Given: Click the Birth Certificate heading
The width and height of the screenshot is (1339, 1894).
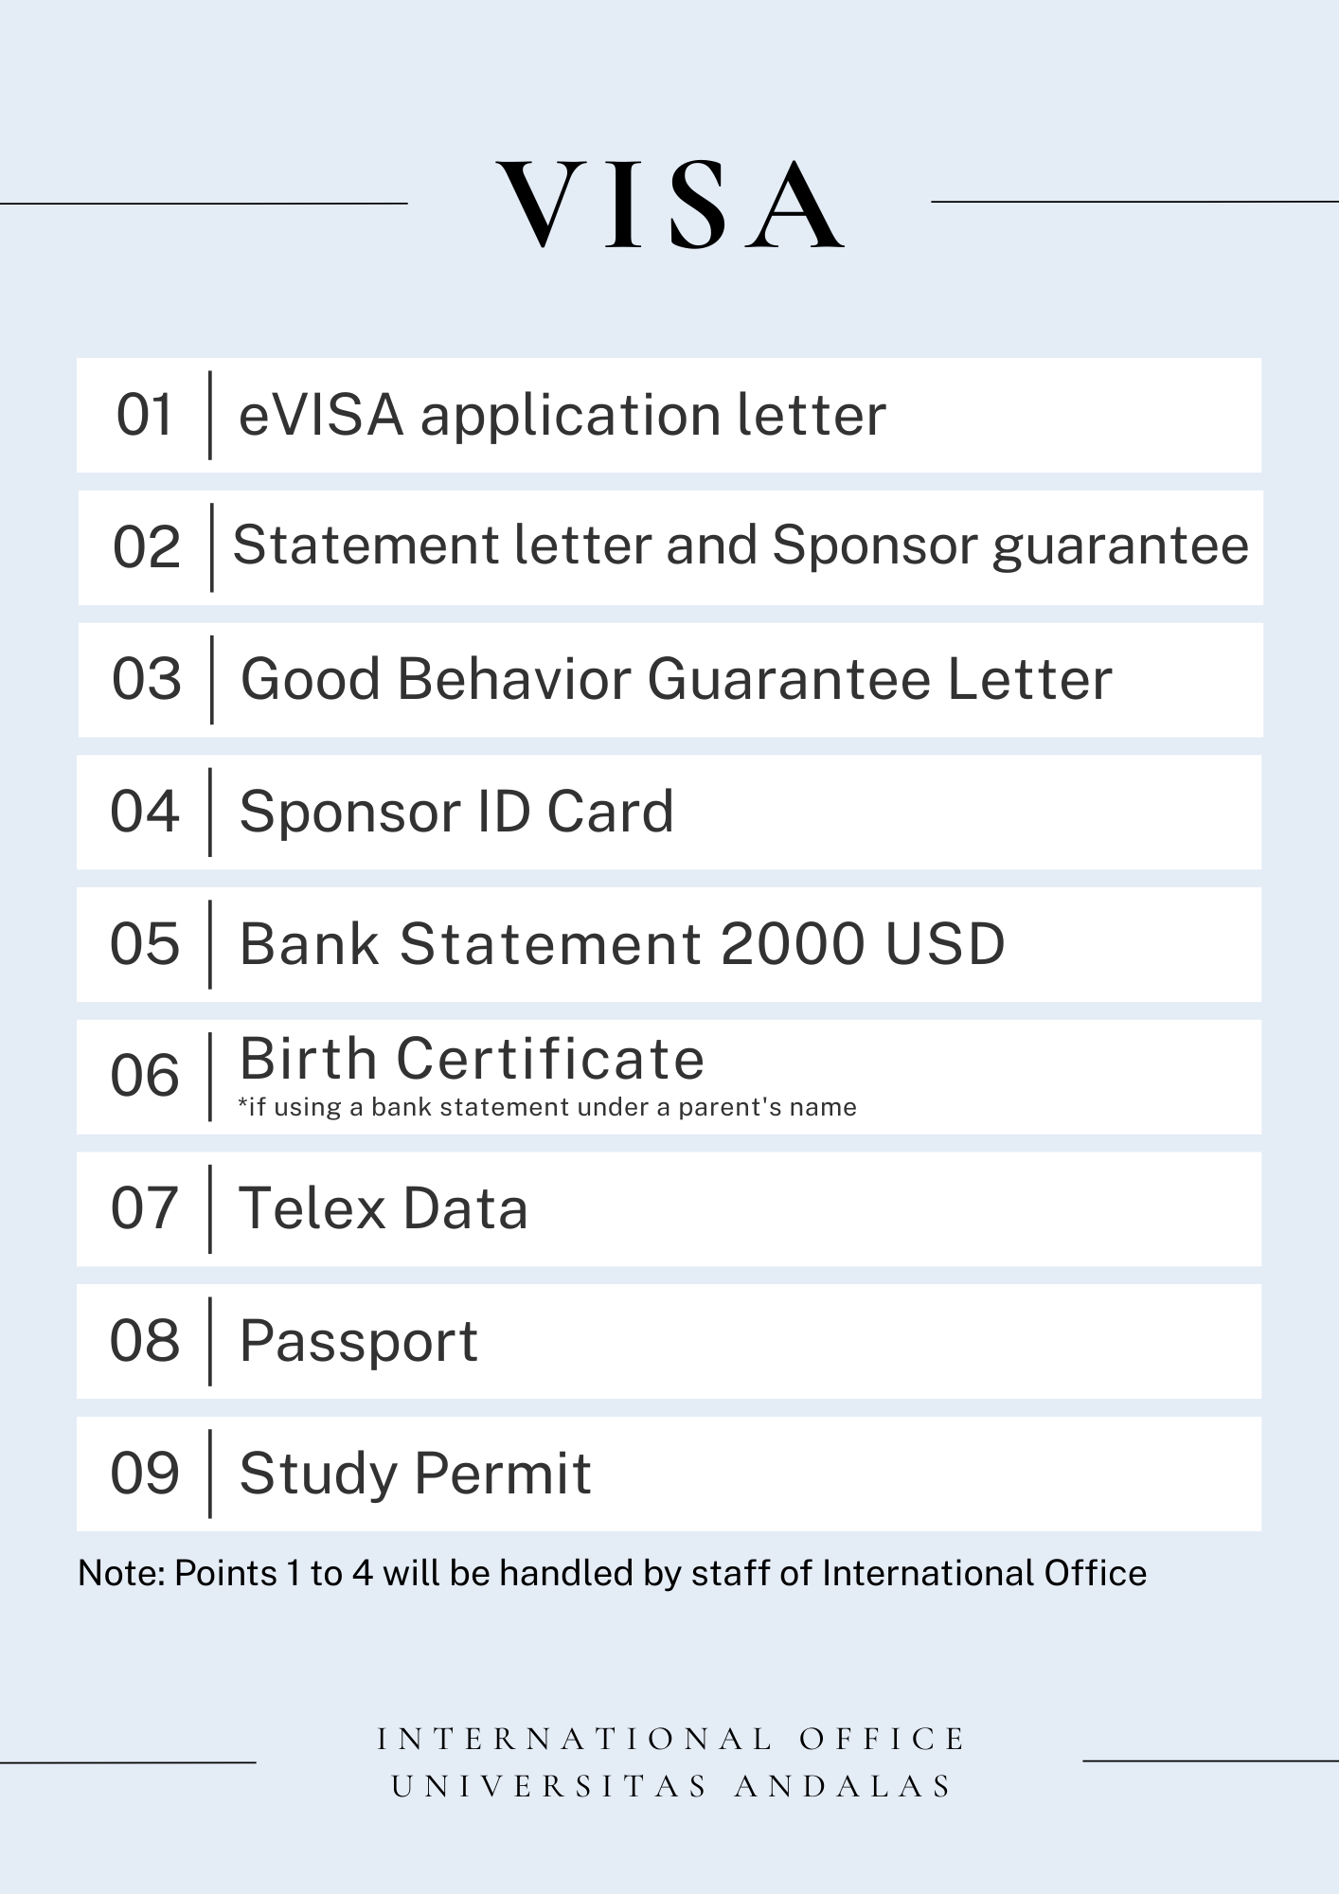Looking at the screenshot, I should pyautogui.click(x=472, y=1058).
